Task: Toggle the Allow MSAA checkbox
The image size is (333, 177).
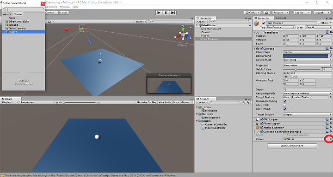Action: click(x=284, y=109)
